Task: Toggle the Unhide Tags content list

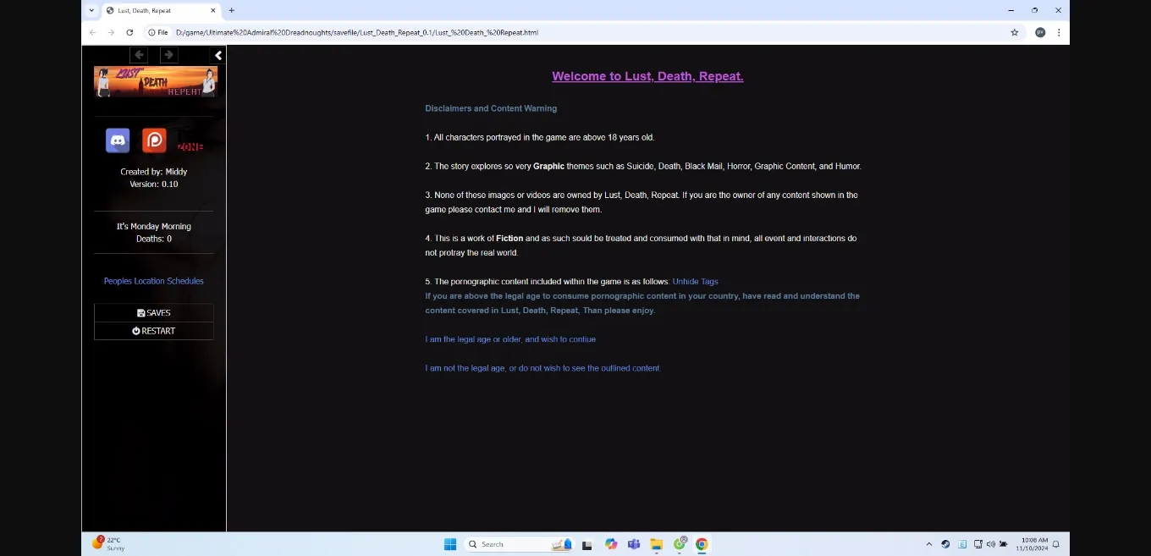Action: [x=695, y=281]
